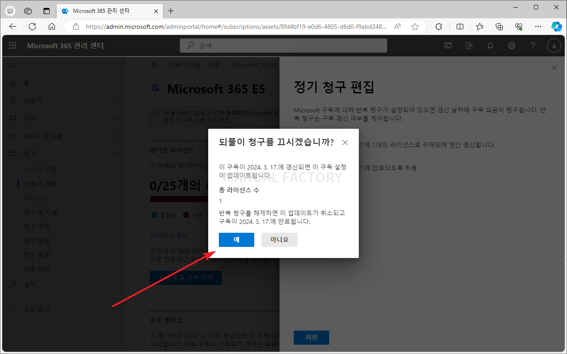Click the 저장 button

click(311, 337)
